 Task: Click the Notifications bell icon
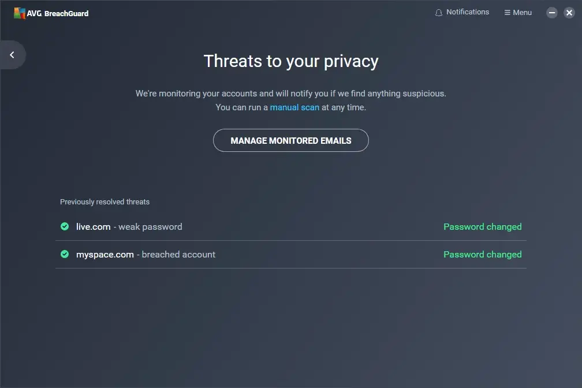pyautogui.click(x=439, y=13)
